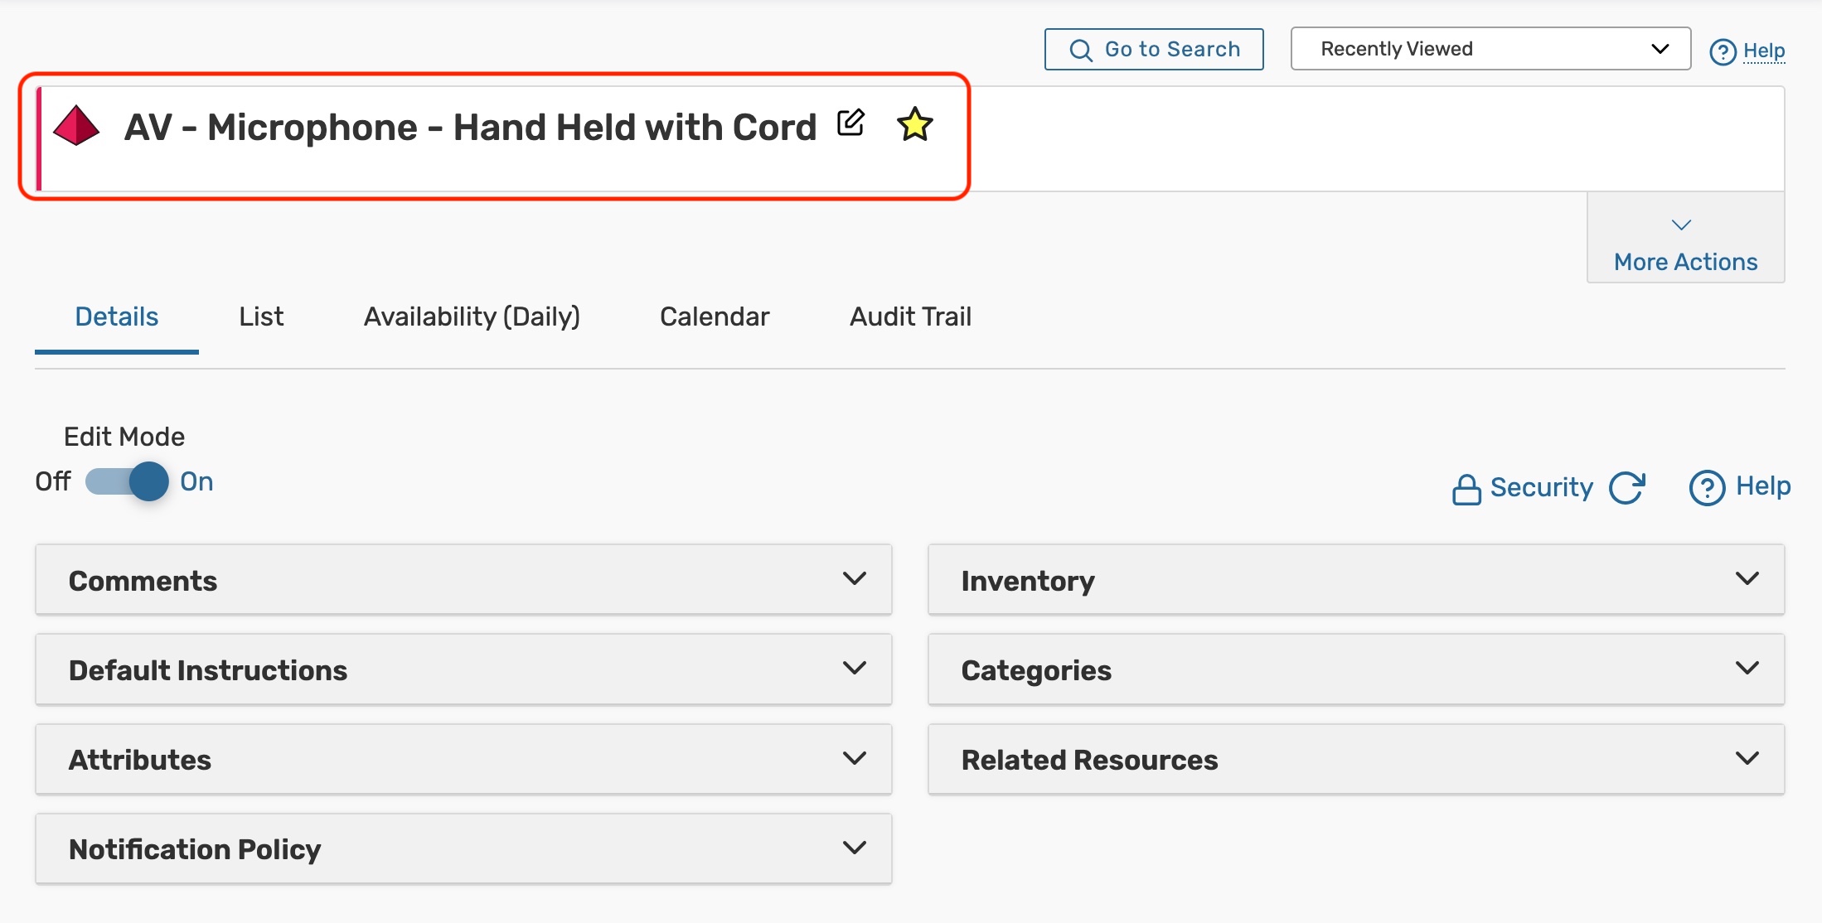Open the More Actions menu

click(1684, 245)
